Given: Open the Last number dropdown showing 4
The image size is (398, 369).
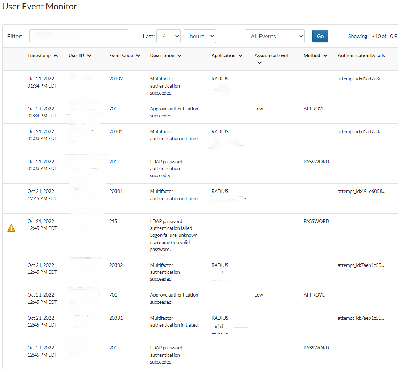Looking at the screenshot, I should click(168, 36).
